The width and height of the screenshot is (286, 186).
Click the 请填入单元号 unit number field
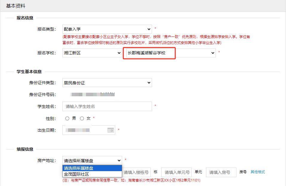176,172
